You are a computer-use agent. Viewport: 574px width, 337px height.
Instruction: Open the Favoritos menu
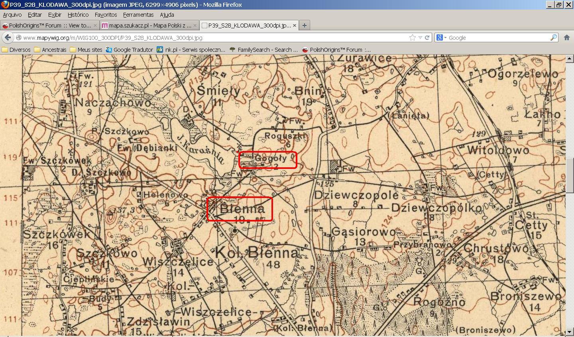106,15
